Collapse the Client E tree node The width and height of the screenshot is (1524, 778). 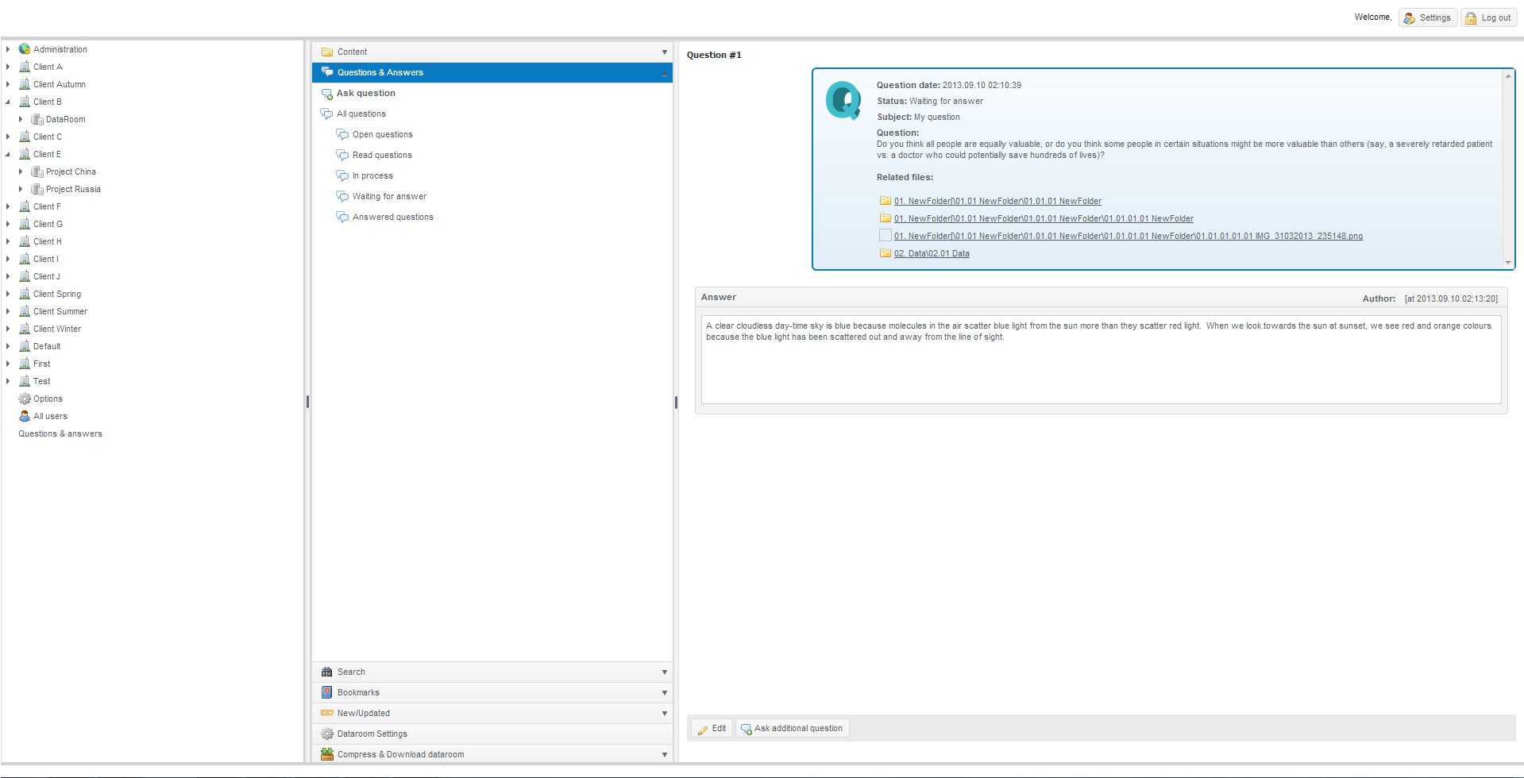8,154
